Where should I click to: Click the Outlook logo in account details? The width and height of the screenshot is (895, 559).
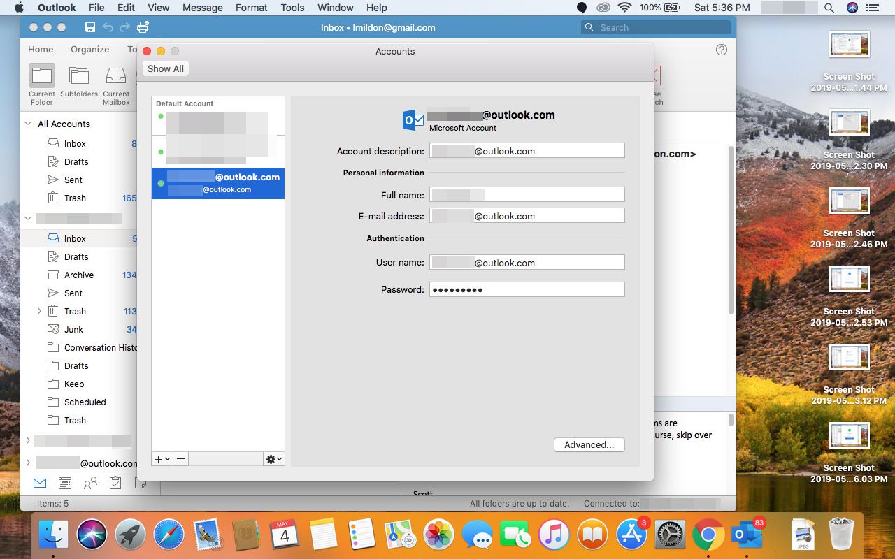click(x=413, y=120)
